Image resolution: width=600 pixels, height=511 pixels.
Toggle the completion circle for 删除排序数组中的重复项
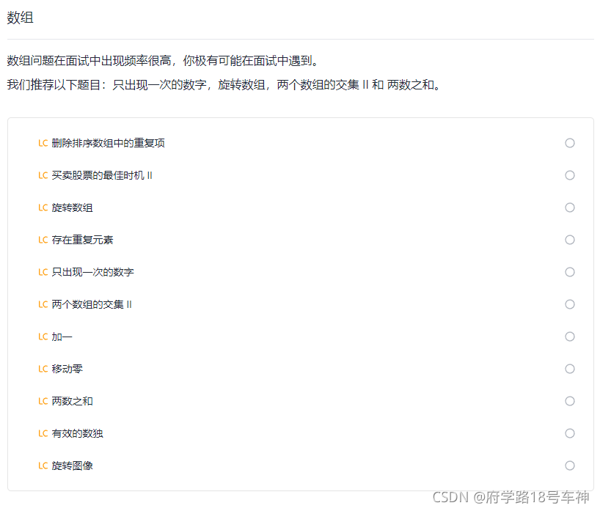pyautogui.click(x=570, y=143)
